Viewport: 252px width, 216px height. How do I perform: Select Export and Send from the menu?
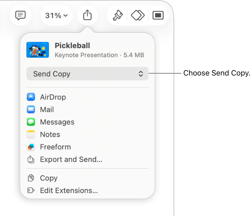point(71,159)
